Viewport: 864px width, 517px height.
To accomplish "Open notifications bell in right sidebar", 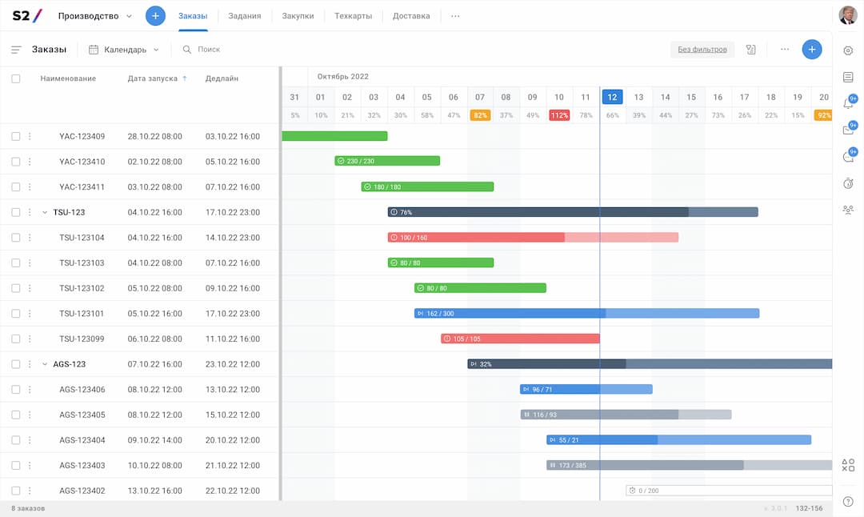I will [x=848, y=103].
